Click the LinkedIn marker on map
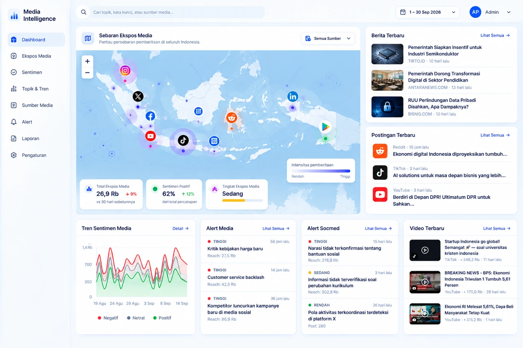Screen dimensions: 523x348 (x=293, y=97)
